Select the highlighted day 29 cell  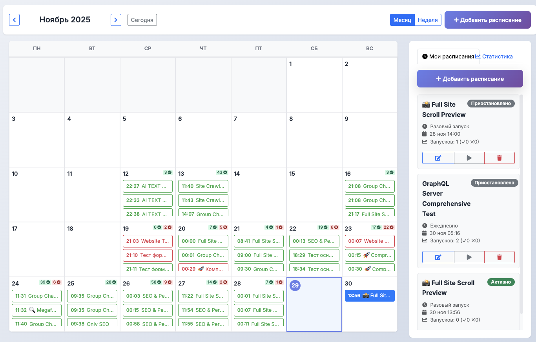pyautogui.click(x=314, y=310)
